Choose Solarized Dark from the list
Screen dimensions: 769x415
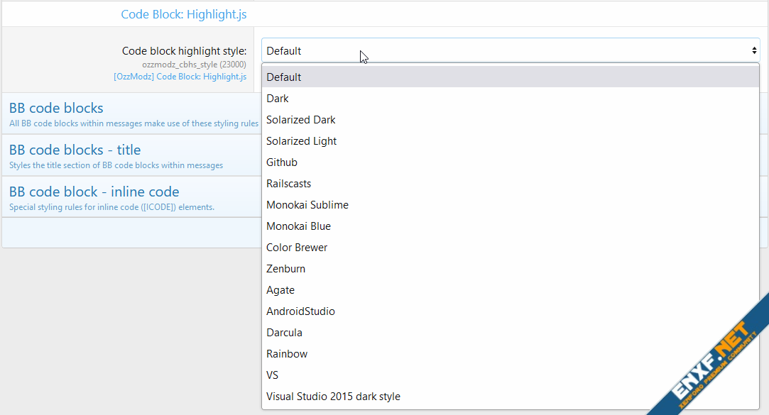coord(300,120)
